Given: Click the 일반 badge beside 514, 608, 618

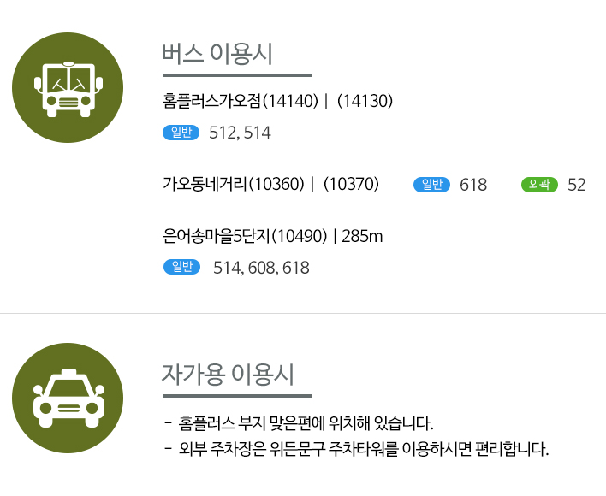Looking at the screenshot, I should (181, 267).
